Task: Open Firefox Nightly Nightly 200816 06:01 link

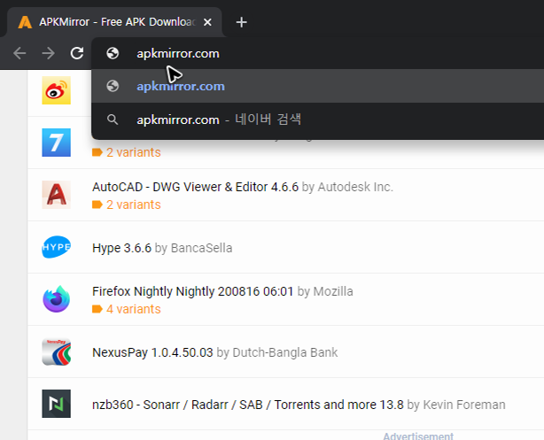Action: coord(193,291)
